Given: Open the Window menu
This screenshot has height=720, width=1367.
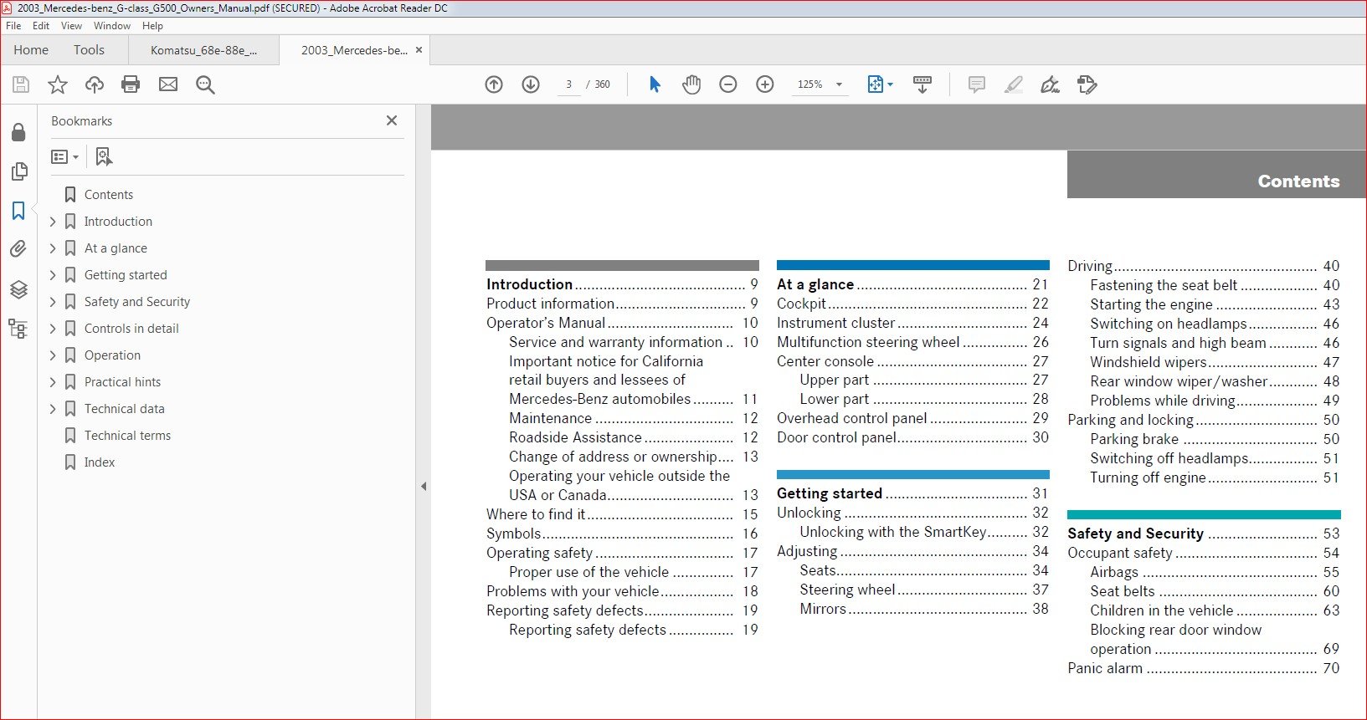Looking at the screenshot, I should pos(112,26).
